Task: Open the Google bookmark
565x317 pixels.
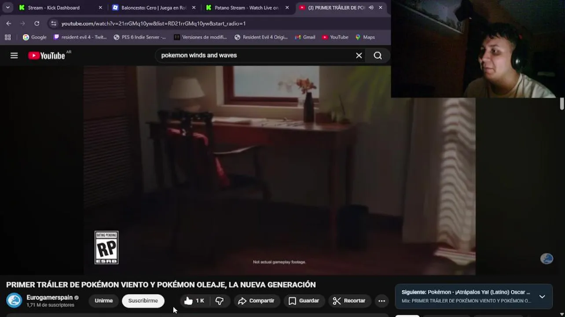Action: [x=35, y=37]
